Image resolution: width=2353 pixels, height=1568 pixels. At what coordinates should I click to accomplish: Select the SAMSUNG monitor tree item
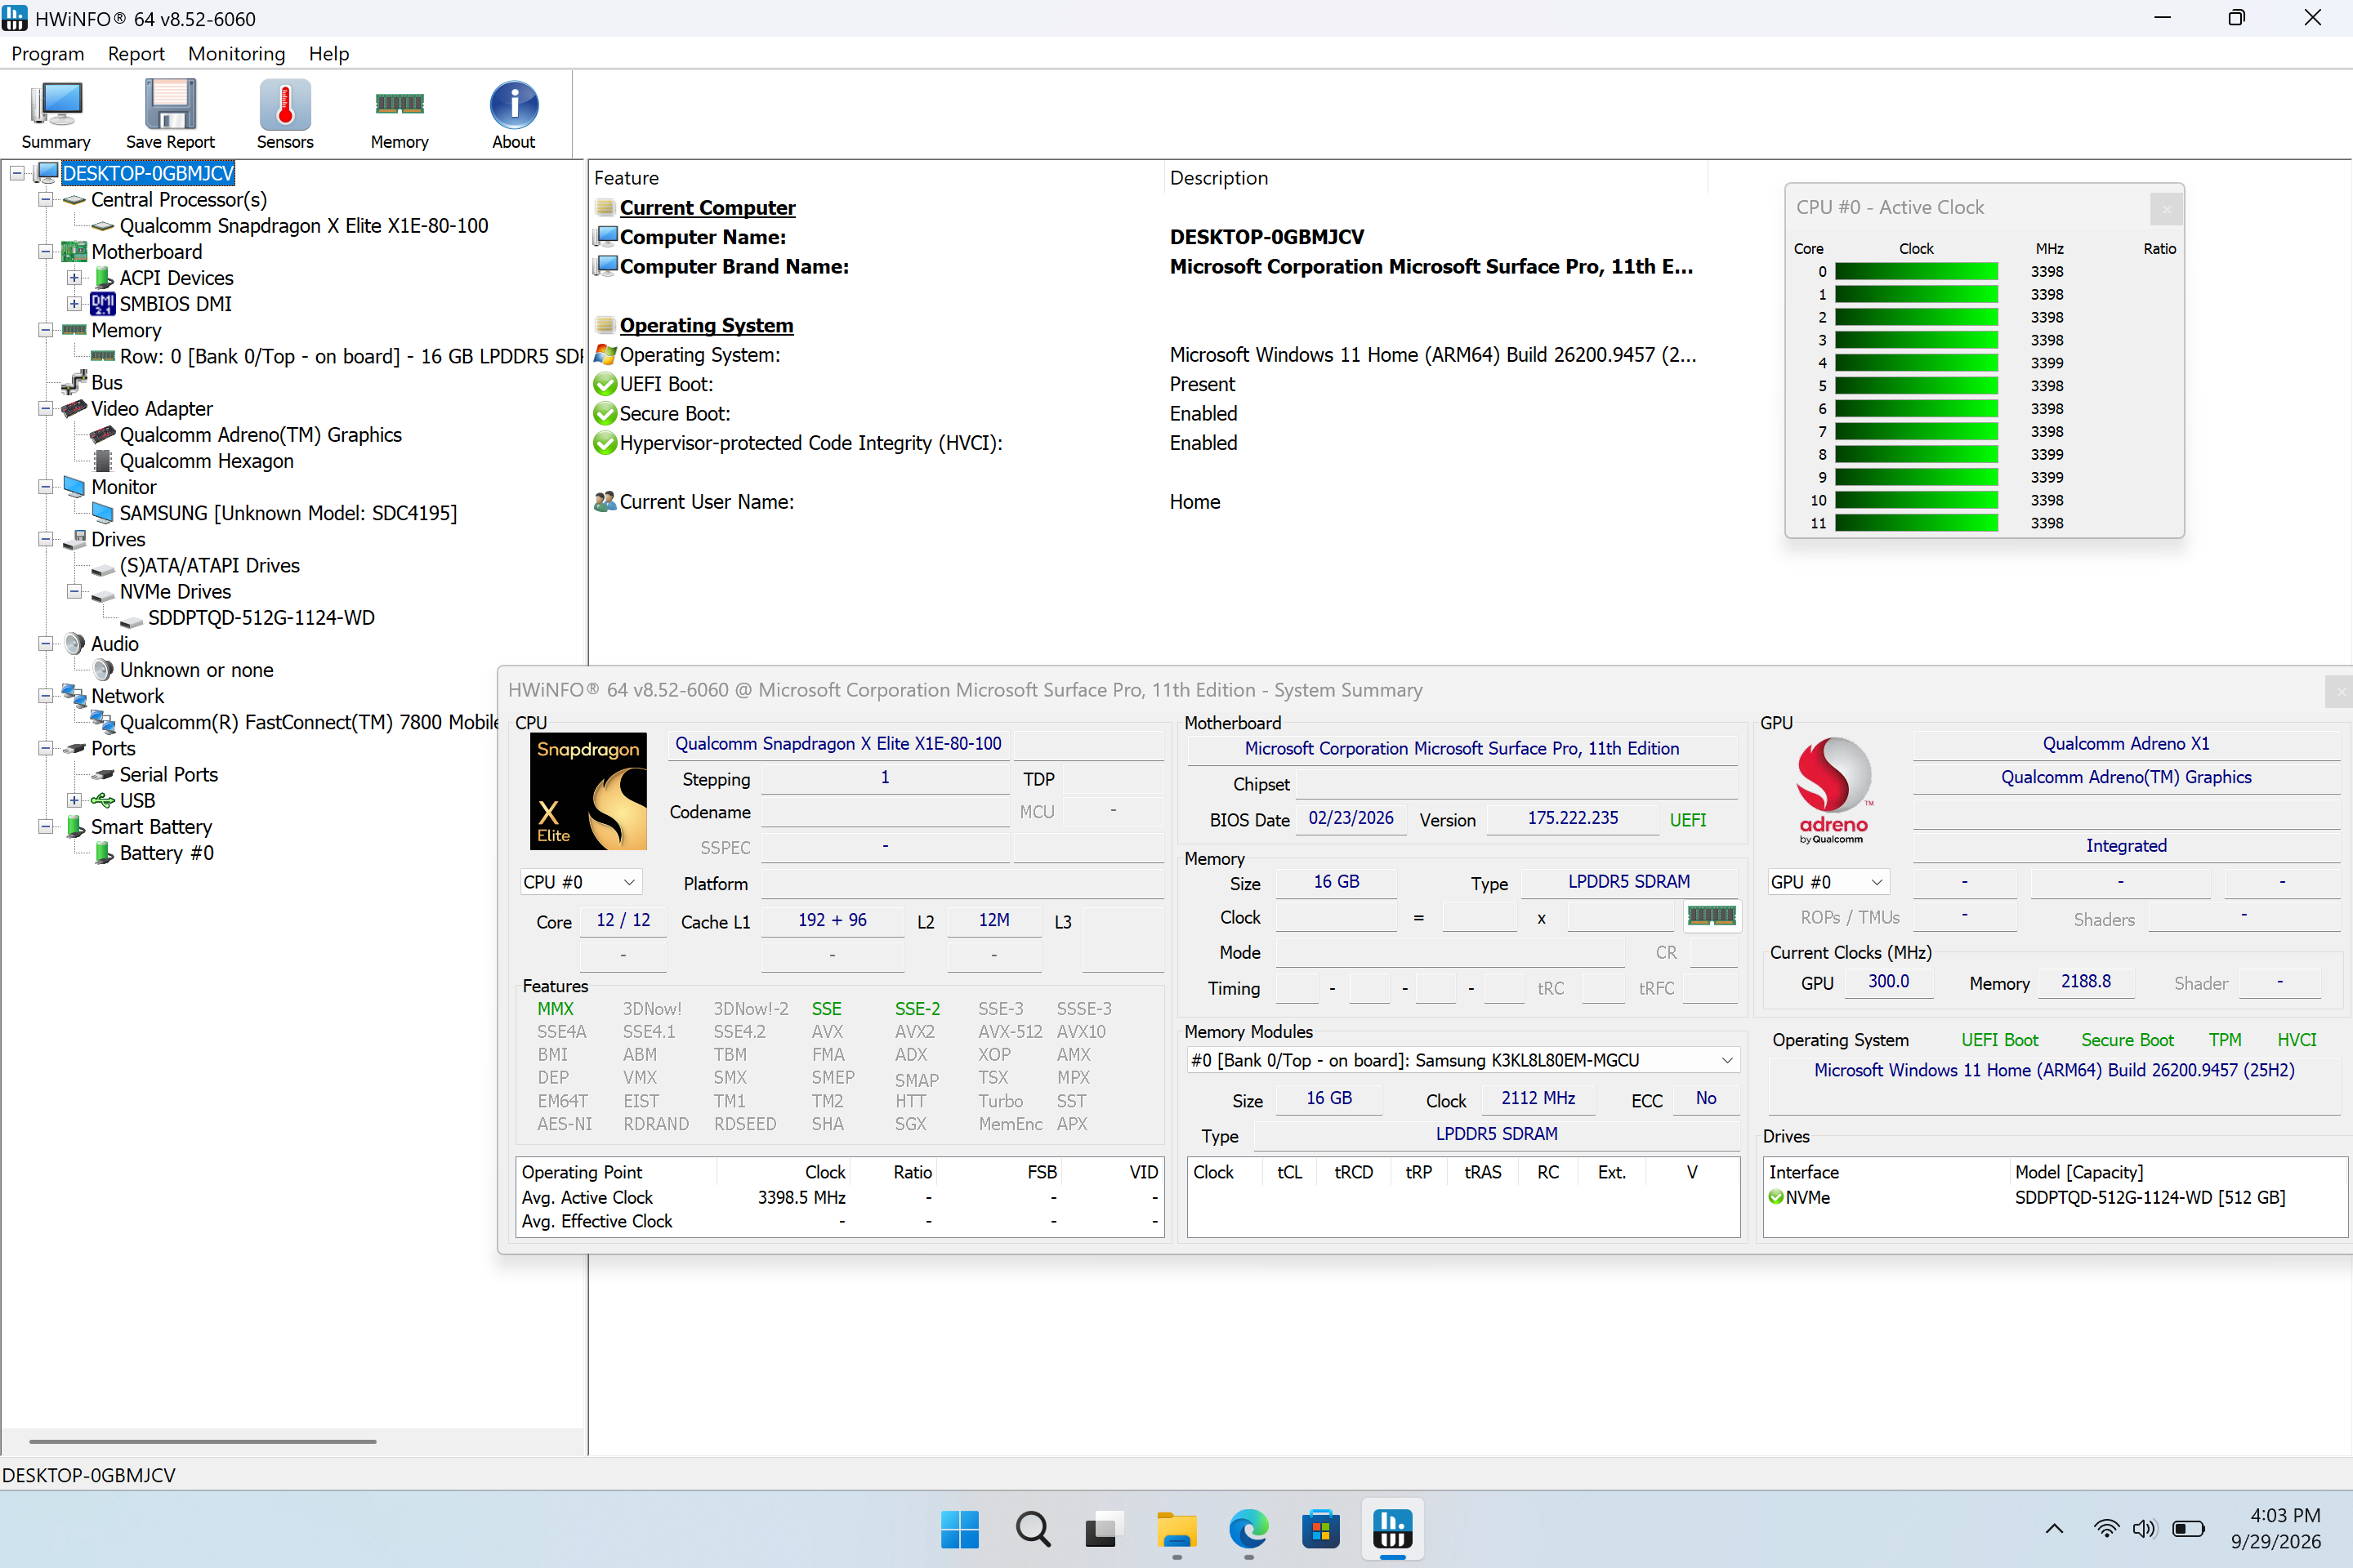point(288,513)
